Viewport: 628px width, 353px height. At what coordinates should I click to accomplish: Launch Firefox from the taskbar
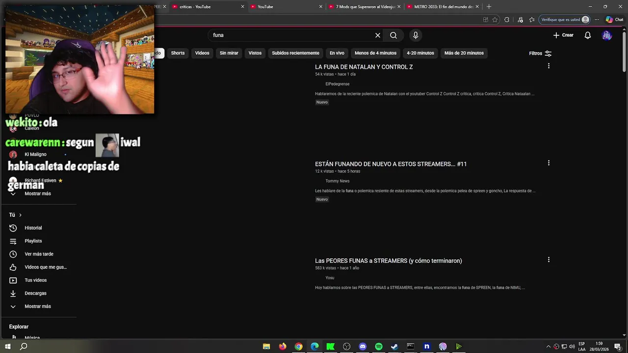pos(283,347)
